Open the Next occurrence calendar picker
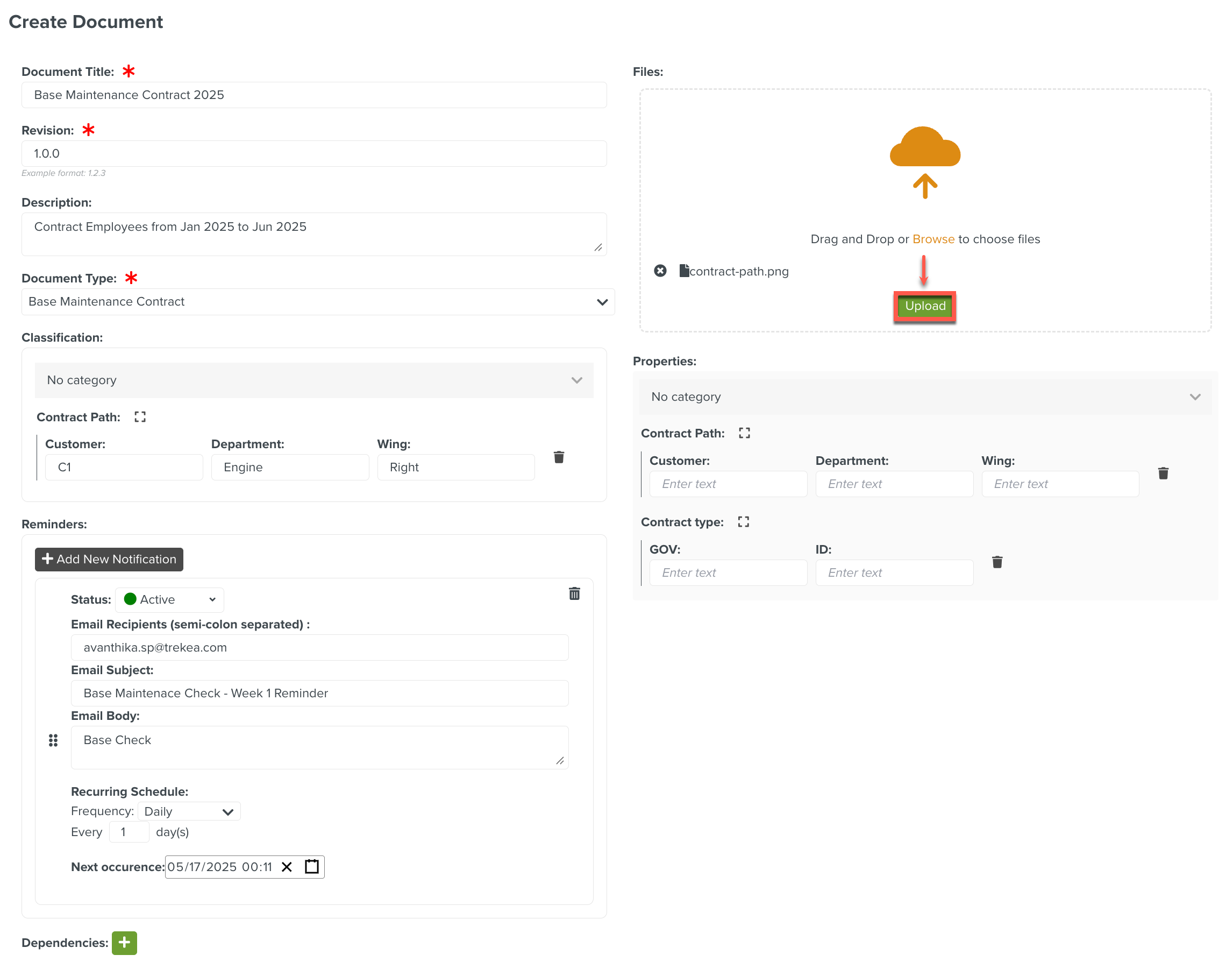 click(x=311, y=866)
